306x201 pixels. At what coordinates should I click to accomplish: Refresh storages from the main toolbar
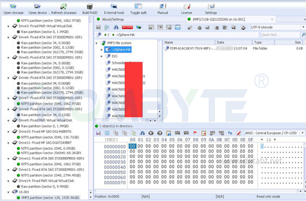pyautogui.click(x=64, y=9)
